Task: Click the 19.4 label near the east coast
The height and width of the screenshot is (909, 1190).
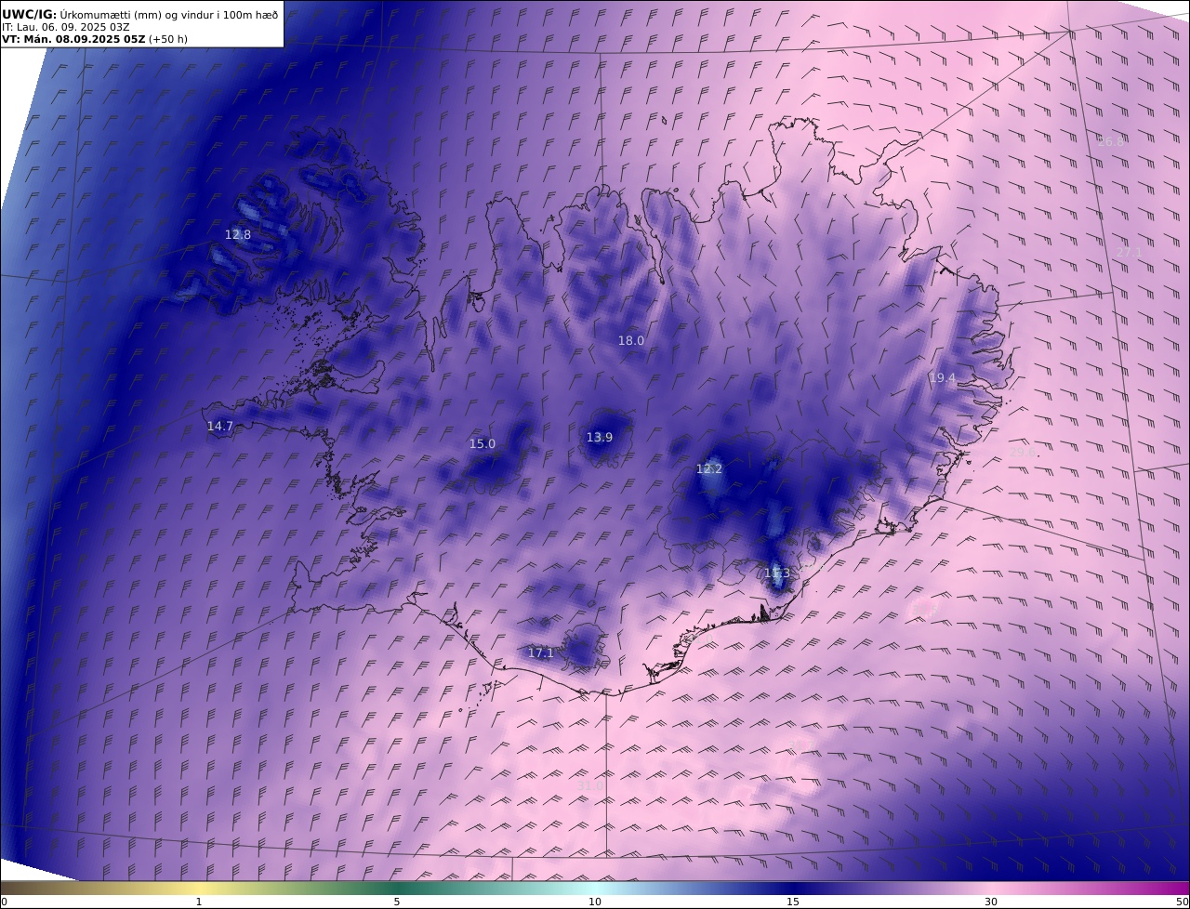Action: coord(942,378)
